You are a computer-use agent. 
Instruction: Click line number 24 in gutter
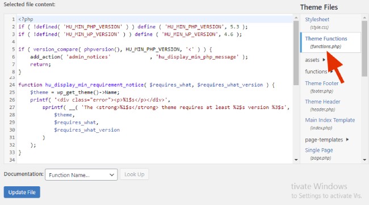point(12,85)
